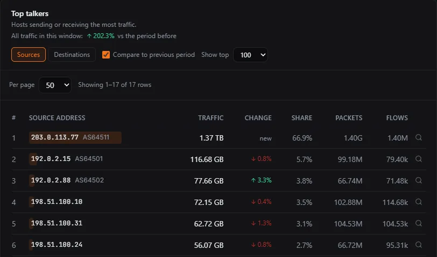Click the 114.68k flows value
437x257 pixels.
(395, 202)
